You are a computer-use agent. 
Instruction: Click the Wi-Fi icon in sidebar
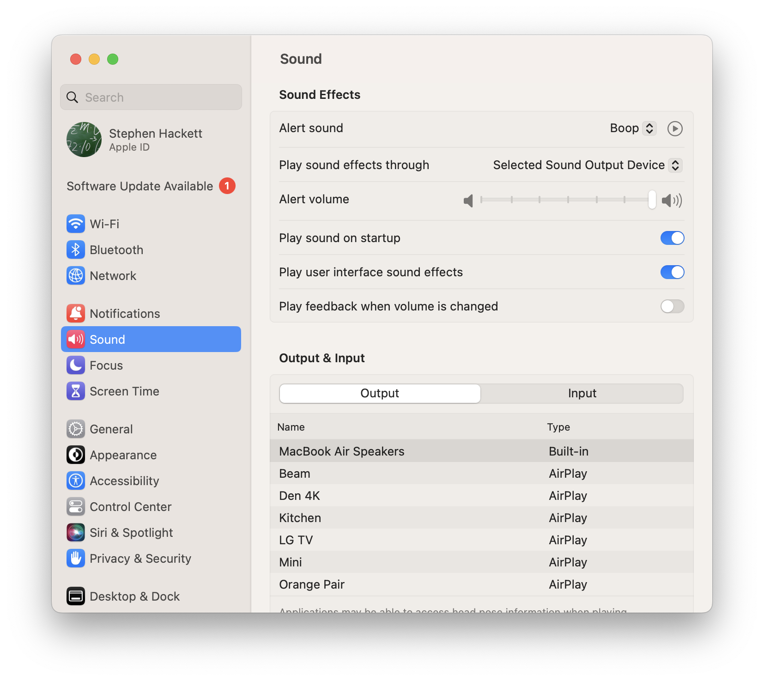(x=76, y=224)
